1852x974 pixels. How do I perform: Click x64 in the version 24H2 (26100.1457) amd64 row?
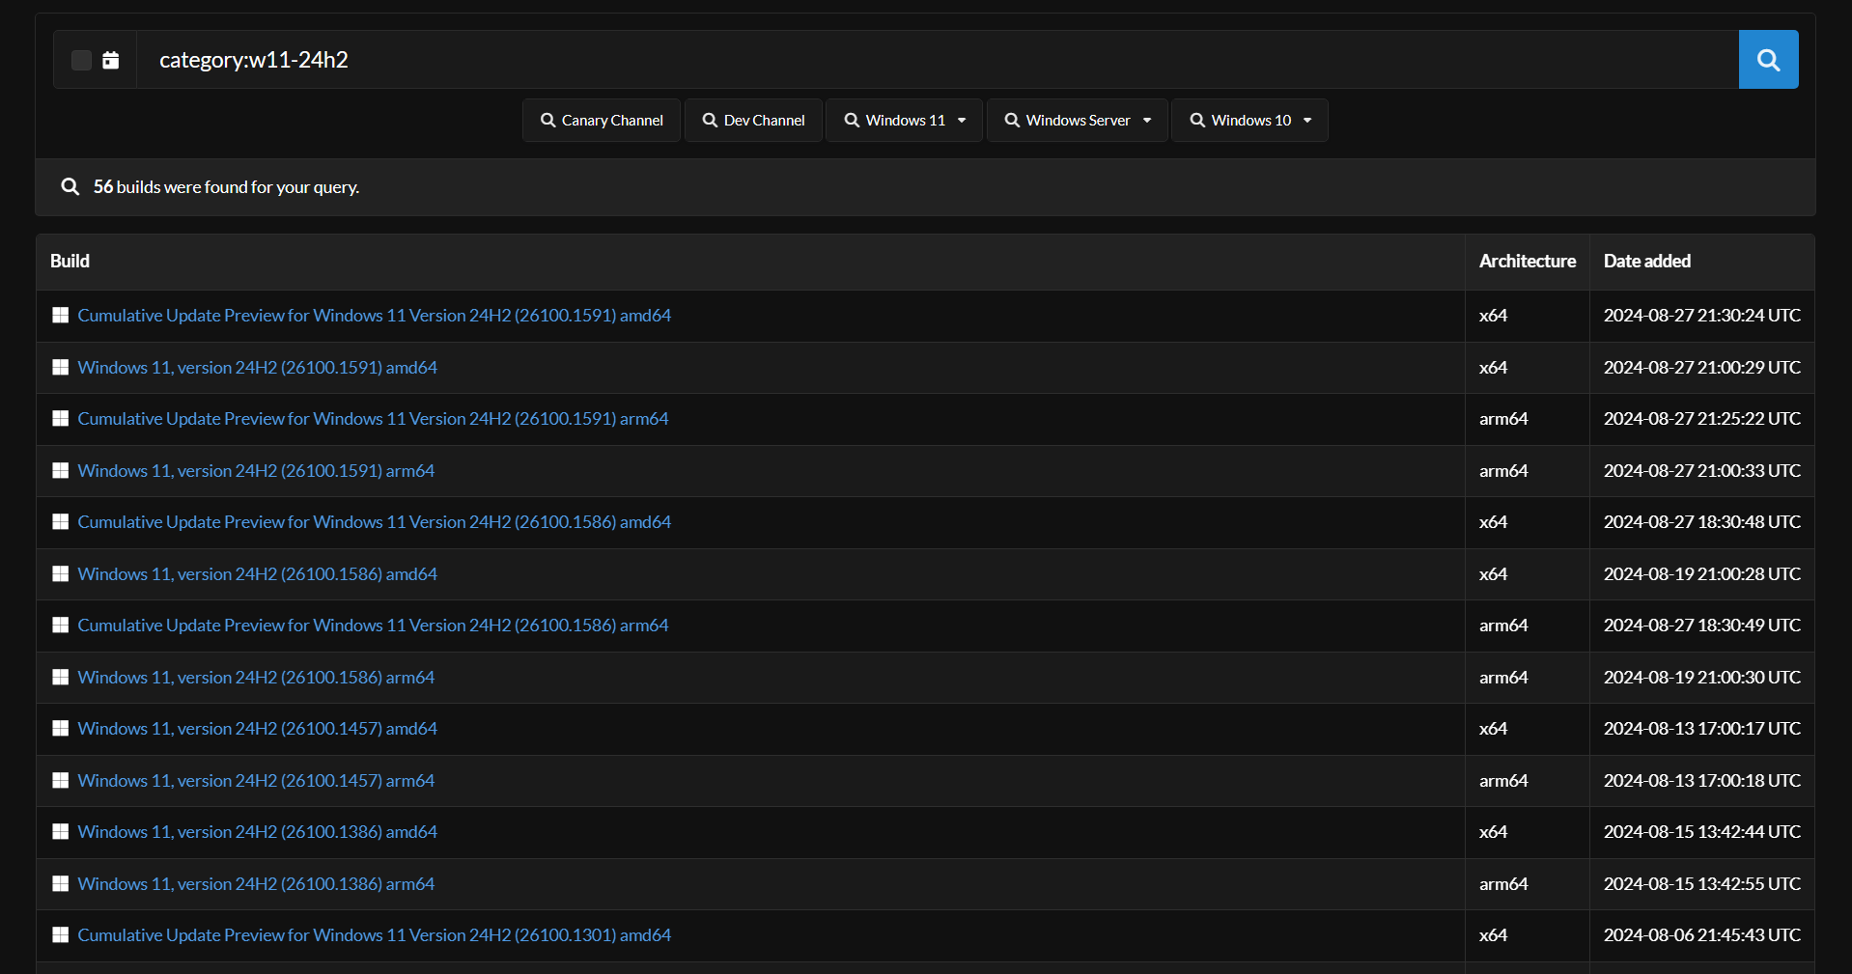[x=1493, y=729]
